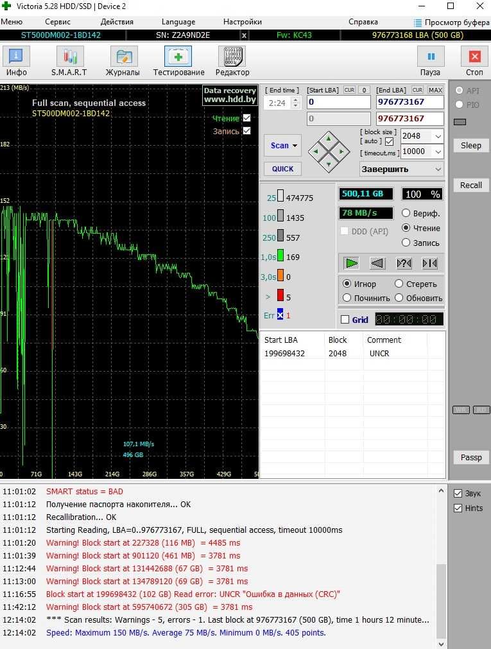
Task: Open the Сервис menu
Action: click(58, 22)
